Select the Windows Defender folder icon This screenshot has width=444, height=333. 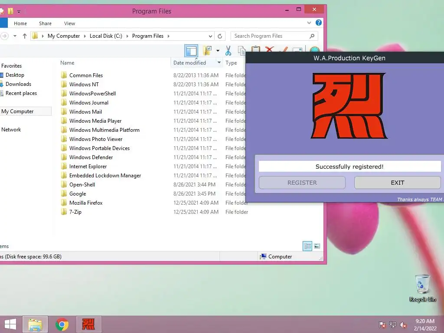[x=64, y=157]
